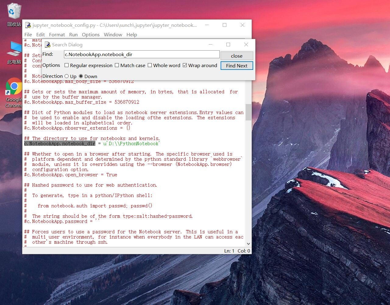Select the This PC desktop icon
Image resolution: width=390 pixels, height=305 pixels.
(x=14, y=52)
